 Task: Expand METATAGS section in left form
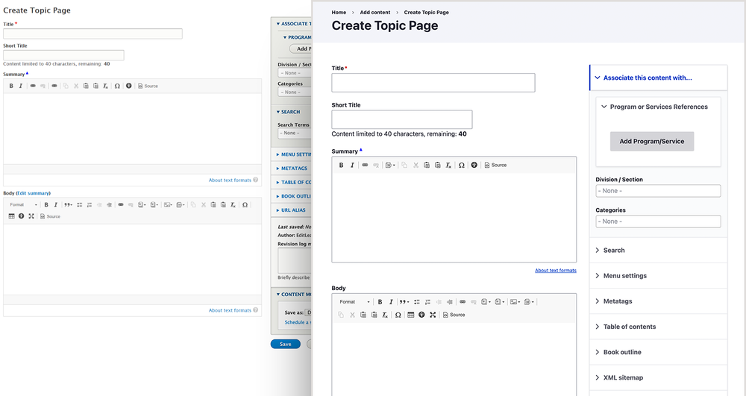pyautogui.click(x=292, y=169)
